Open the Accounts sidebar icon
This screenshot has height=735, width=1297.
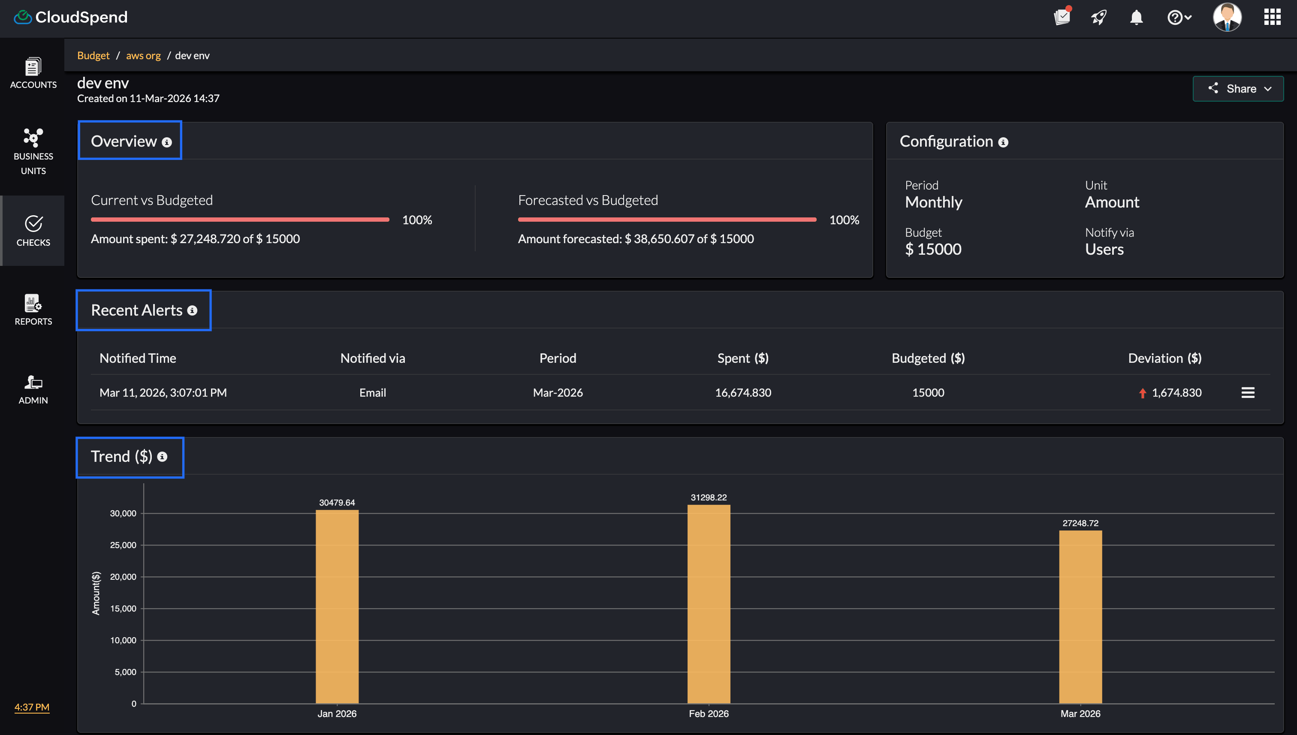coord(33,73)
